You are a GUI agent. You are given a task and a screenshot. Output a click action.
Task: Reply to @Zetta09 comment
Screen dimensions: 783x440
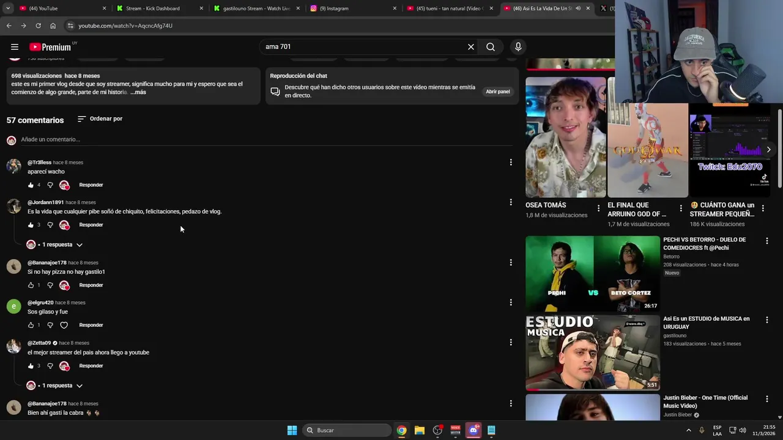(x=91, y=366)
